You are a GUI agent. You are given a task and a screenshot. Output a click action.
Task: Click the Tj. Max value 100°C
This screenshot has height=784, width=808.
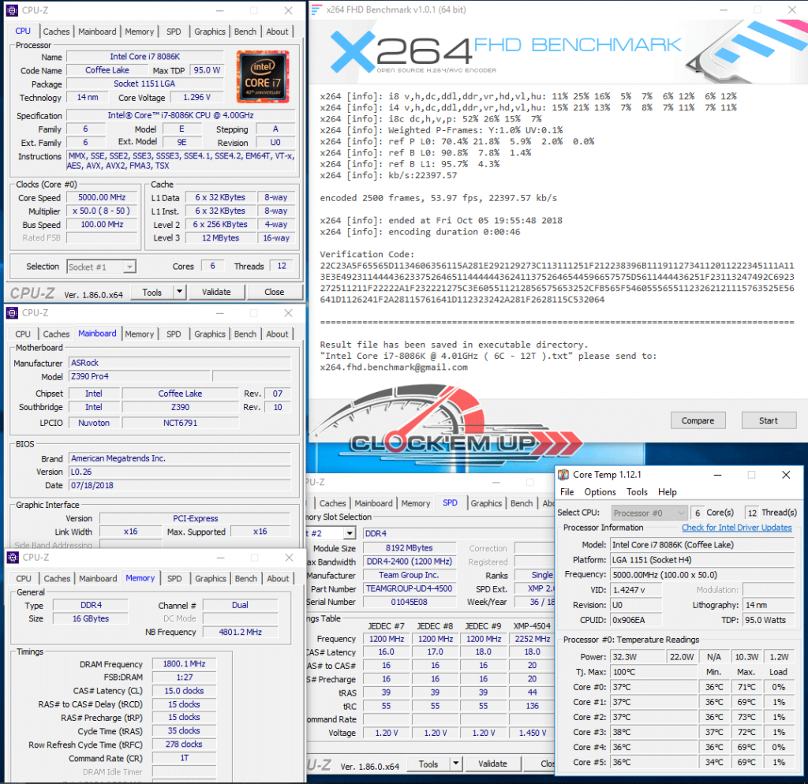[654, 672]
